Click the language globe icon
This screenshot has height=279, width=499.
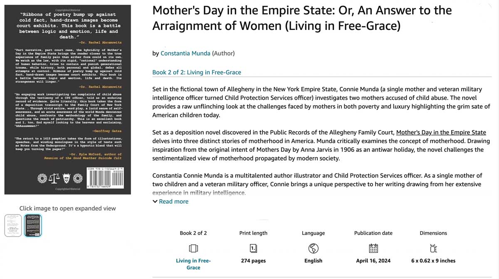(x=313, y=249)
